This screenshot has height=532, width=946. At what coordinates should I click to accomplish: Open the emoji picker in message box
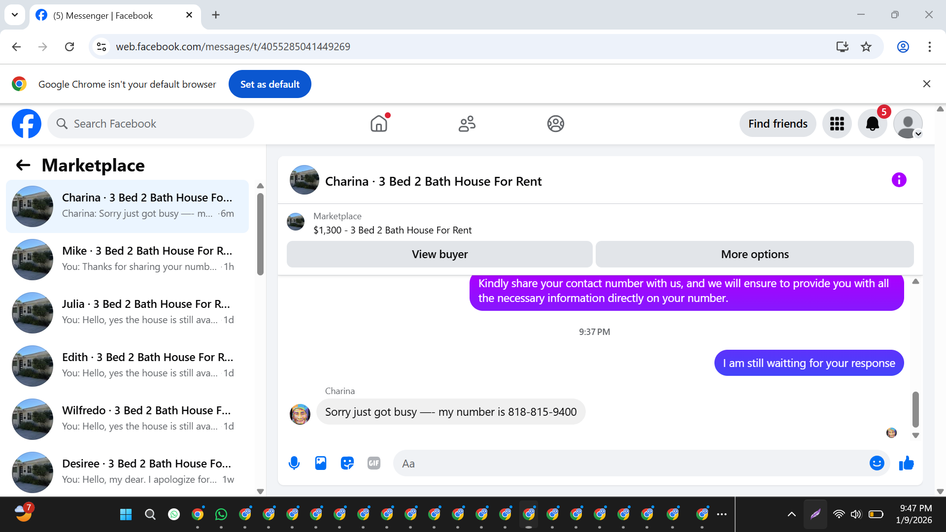click(x=877, y=463)
